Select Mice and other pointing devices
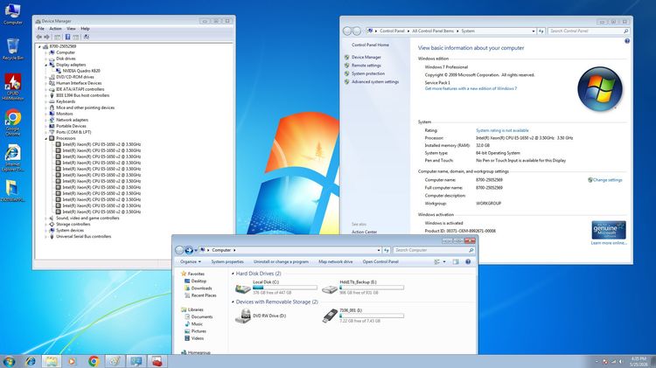656x368 pixels. (85, 108)
